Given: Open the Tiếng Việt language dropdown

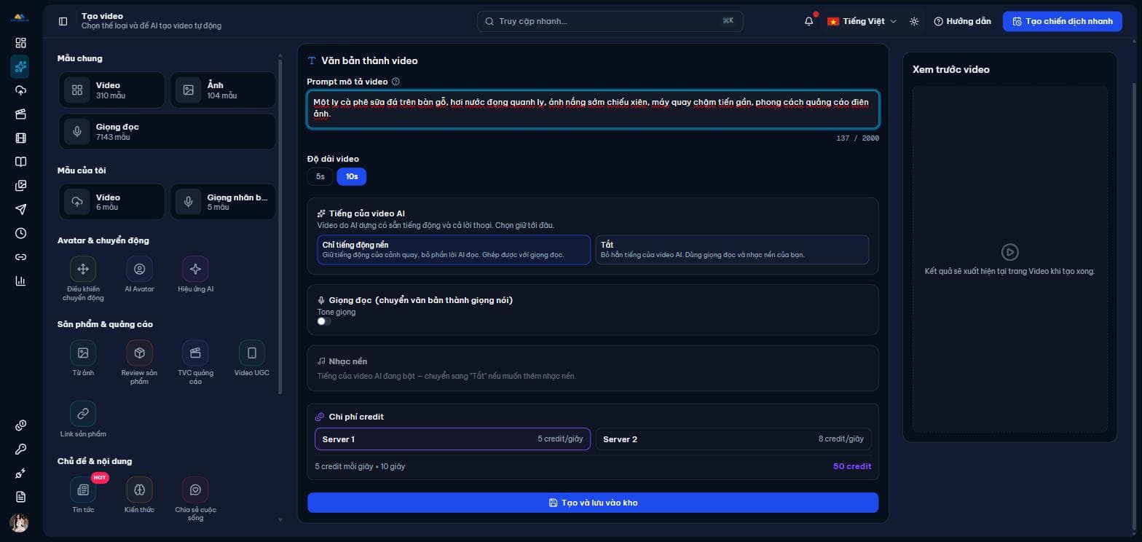Looking at the screenshot, I should click(862, 21).
